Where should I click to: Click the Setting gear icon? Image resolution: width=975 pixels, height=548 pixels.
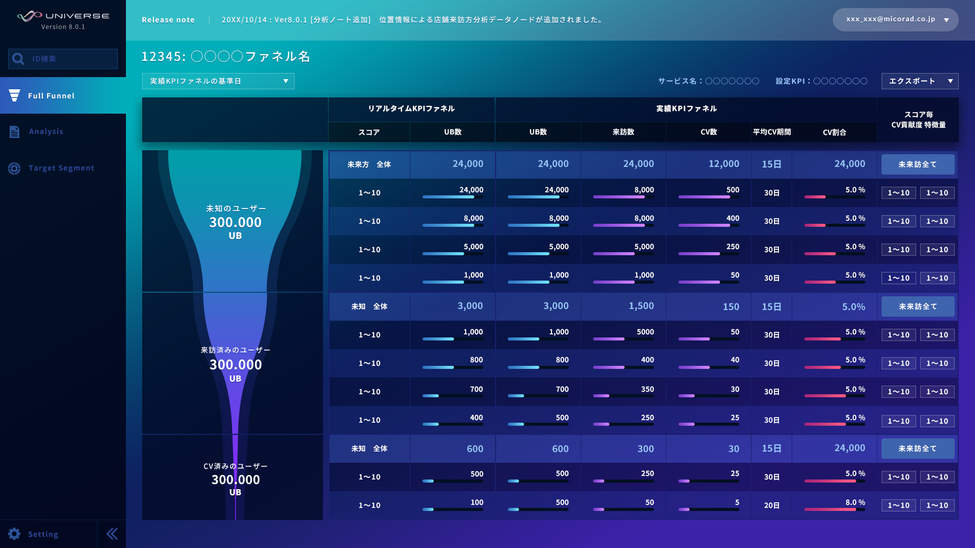pyautogui.click(x=14, y=534)
